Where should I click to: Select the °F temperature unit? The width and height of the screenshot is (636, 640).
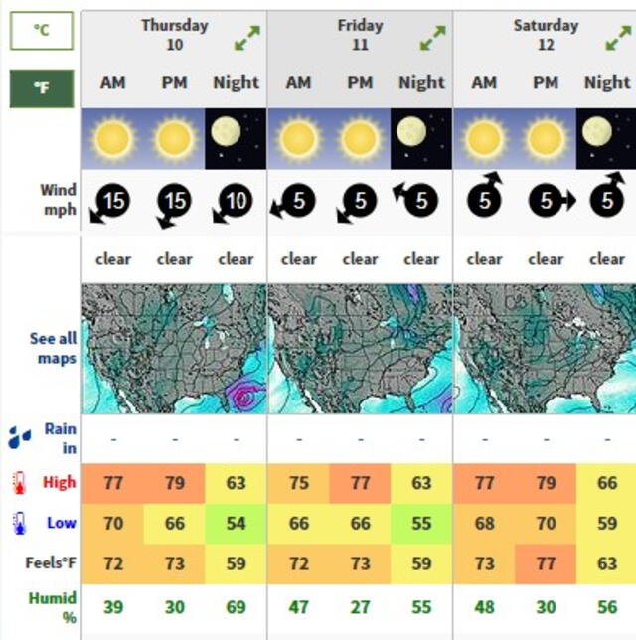coord(42,88)
